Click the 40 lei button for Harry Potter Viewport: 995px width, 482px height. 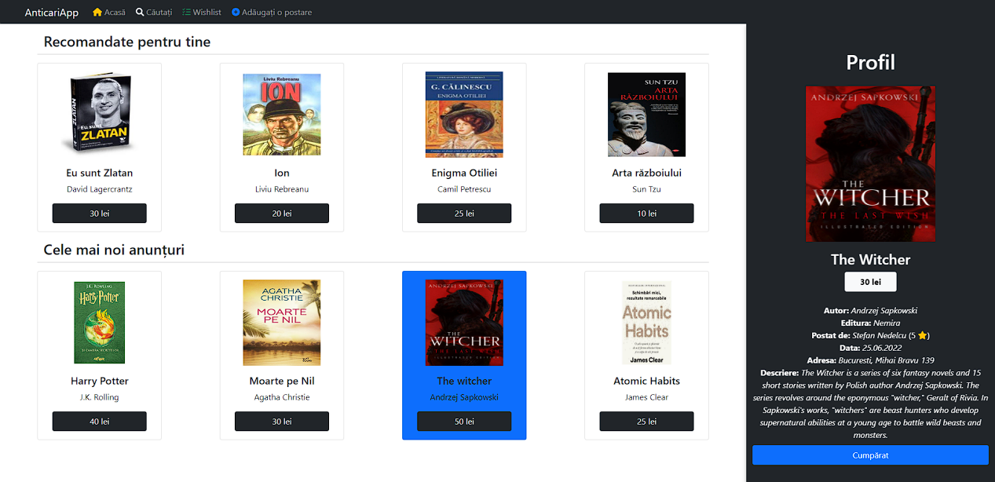100,422
